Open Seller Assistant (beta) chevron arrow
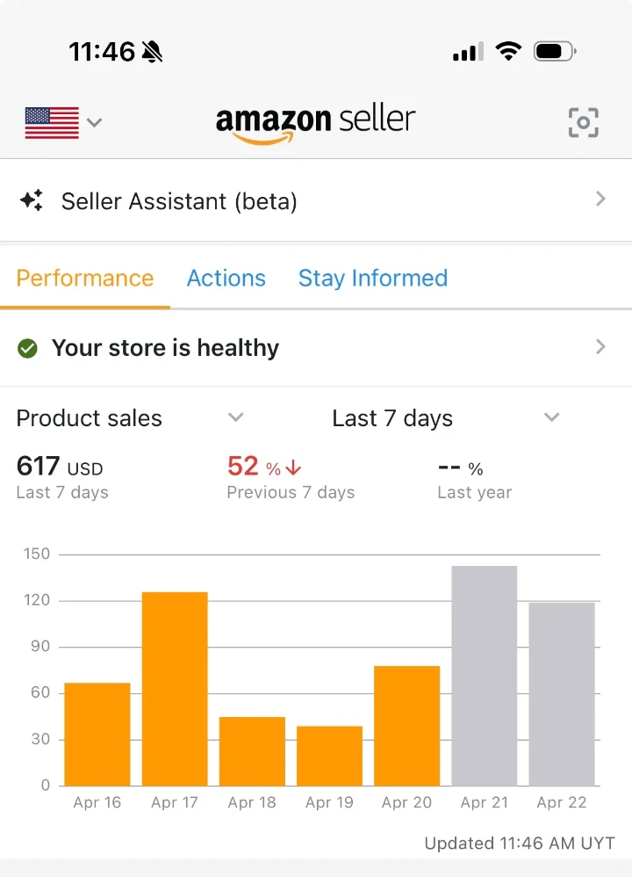 click(x=600, y=199)
